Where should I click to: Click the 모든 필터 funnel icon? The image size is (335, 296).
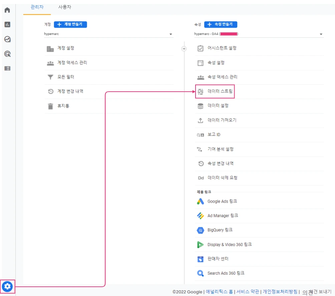click(50, 77)
